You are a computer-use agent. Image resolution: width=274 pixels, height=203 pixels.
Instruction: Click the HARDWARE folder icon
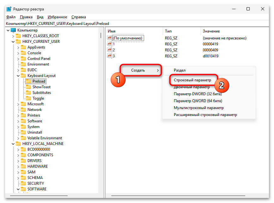coord(23,166)
